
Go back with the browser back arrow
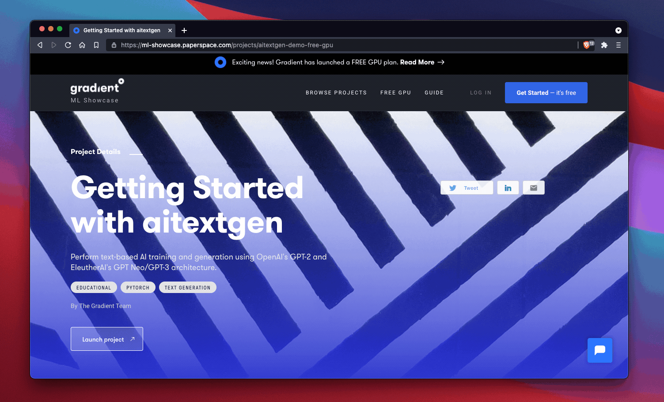(40, 45)
